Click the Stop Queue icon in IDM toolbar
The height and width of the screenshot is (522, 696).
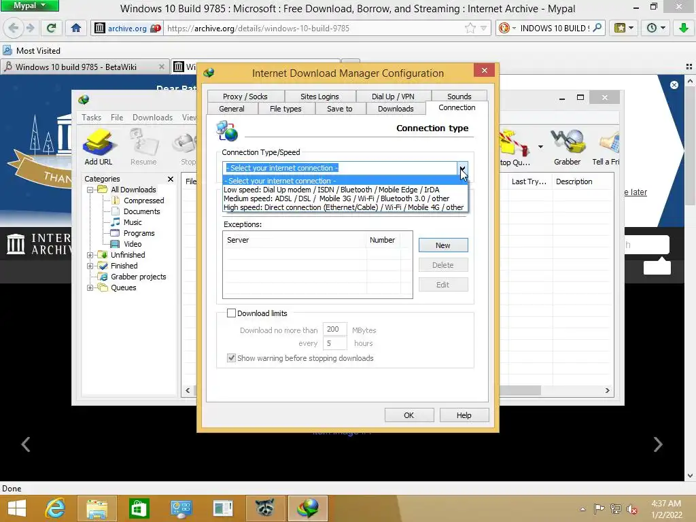coord(515,147)
